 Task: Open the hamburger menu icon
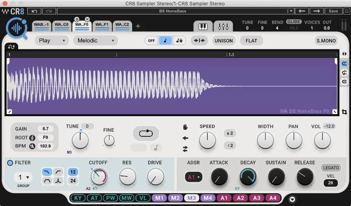tap(347, 11)
